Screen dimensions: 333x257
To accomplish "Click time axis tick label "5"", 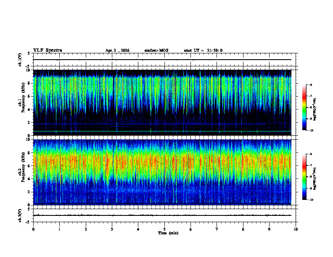I will point(164,229).
